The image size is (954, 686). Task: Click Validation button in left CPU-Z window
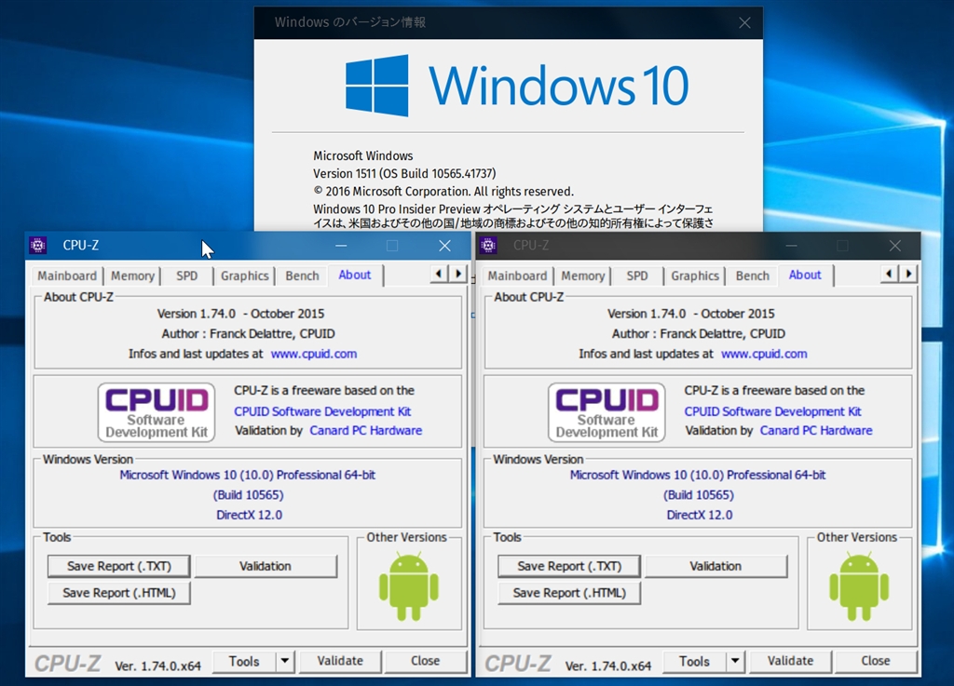(x=266, y=566)
